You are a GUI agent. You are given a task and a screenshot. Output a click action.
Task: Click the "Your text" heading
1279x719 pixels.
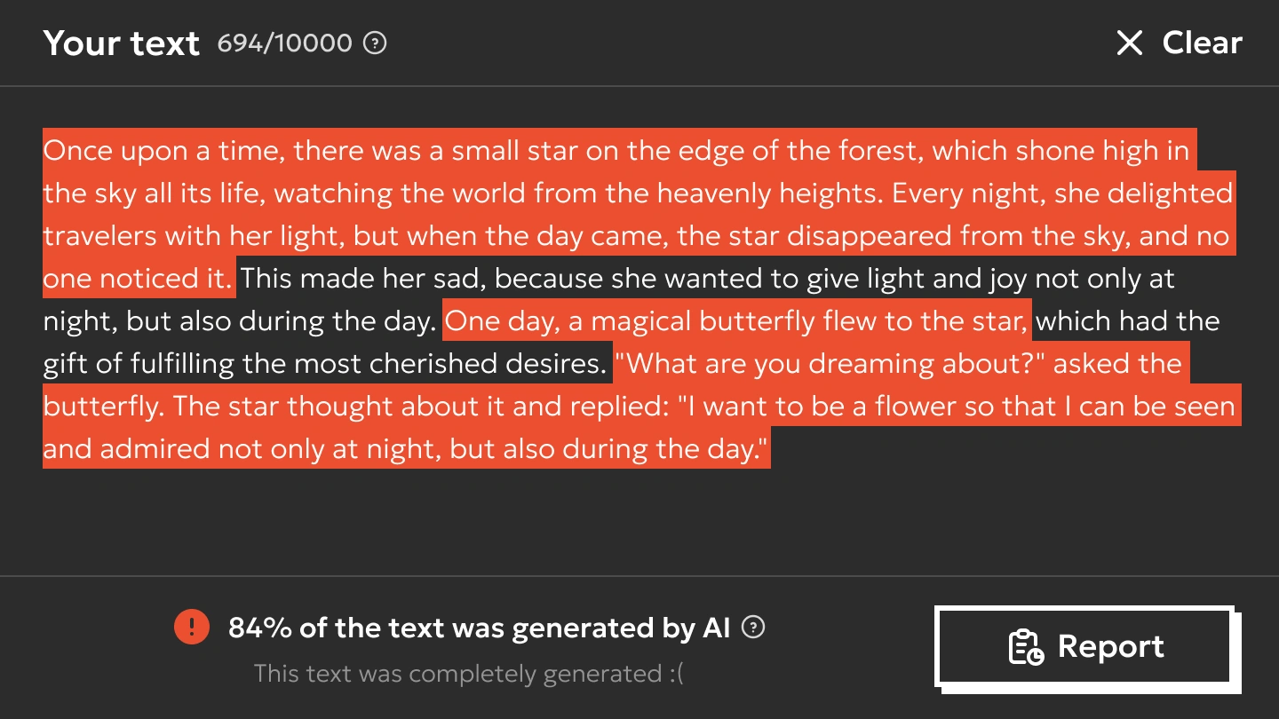coord(121,43)
